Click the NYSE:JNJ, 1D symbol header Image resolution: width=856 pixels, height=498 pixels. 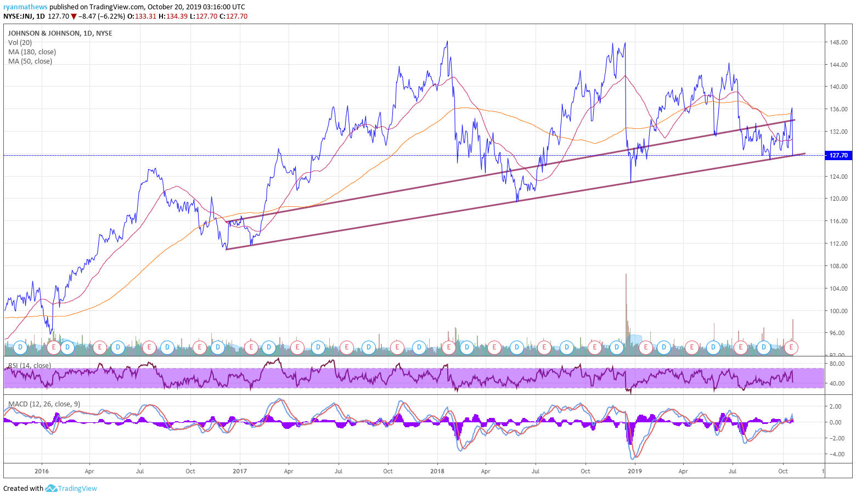(x=24, y=16)
